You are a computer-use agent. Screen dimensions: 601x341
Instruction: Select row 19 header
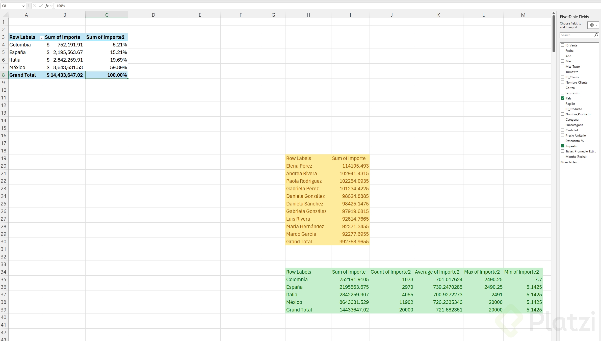4,158
